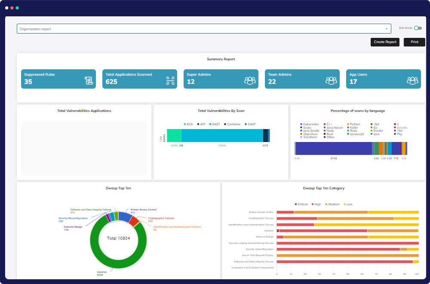
Task: Turn on the Edit Mode switch
Action: pos(418,28)
